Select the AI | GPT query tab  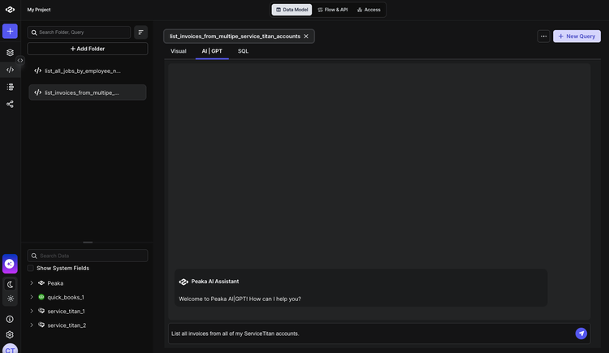click(x=212, y=51)
